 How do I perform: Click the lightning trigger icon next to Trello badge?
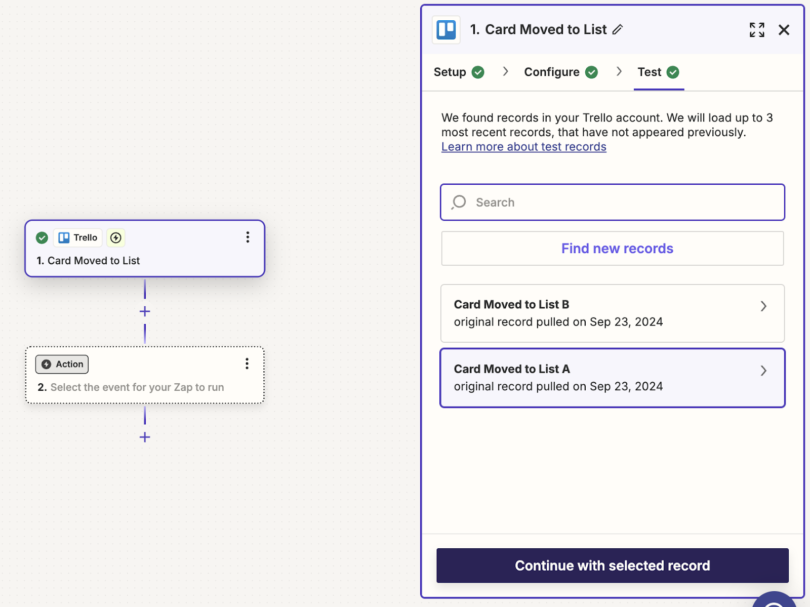click(x=115, y=237)
